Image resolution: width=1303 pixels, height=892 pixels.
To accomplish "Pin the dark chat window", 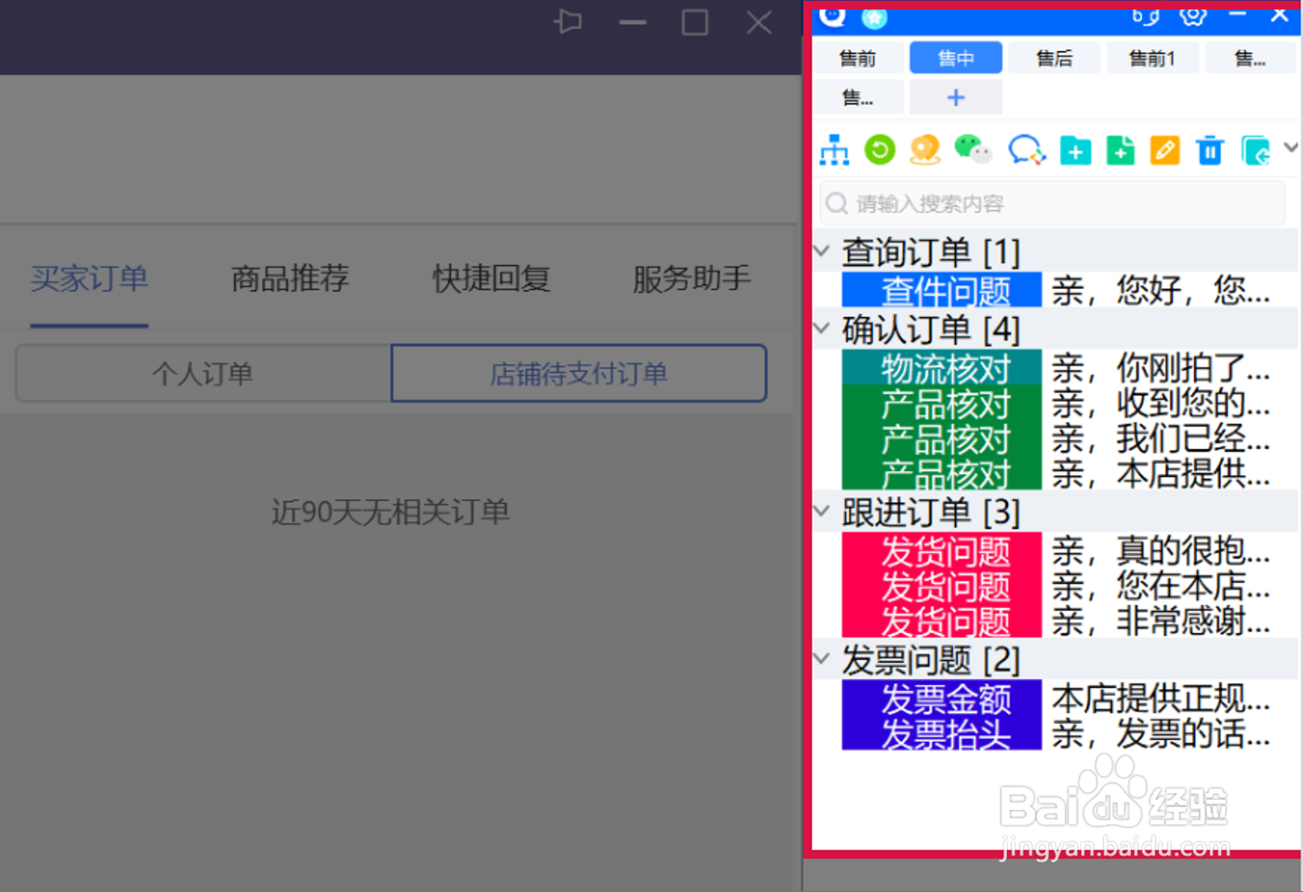I will (x=569, y=21).
